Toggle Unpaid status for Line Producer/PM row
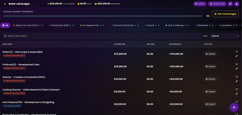Viewport: 242px width, 115px height. pyautogui.click(x=210, y=104)
